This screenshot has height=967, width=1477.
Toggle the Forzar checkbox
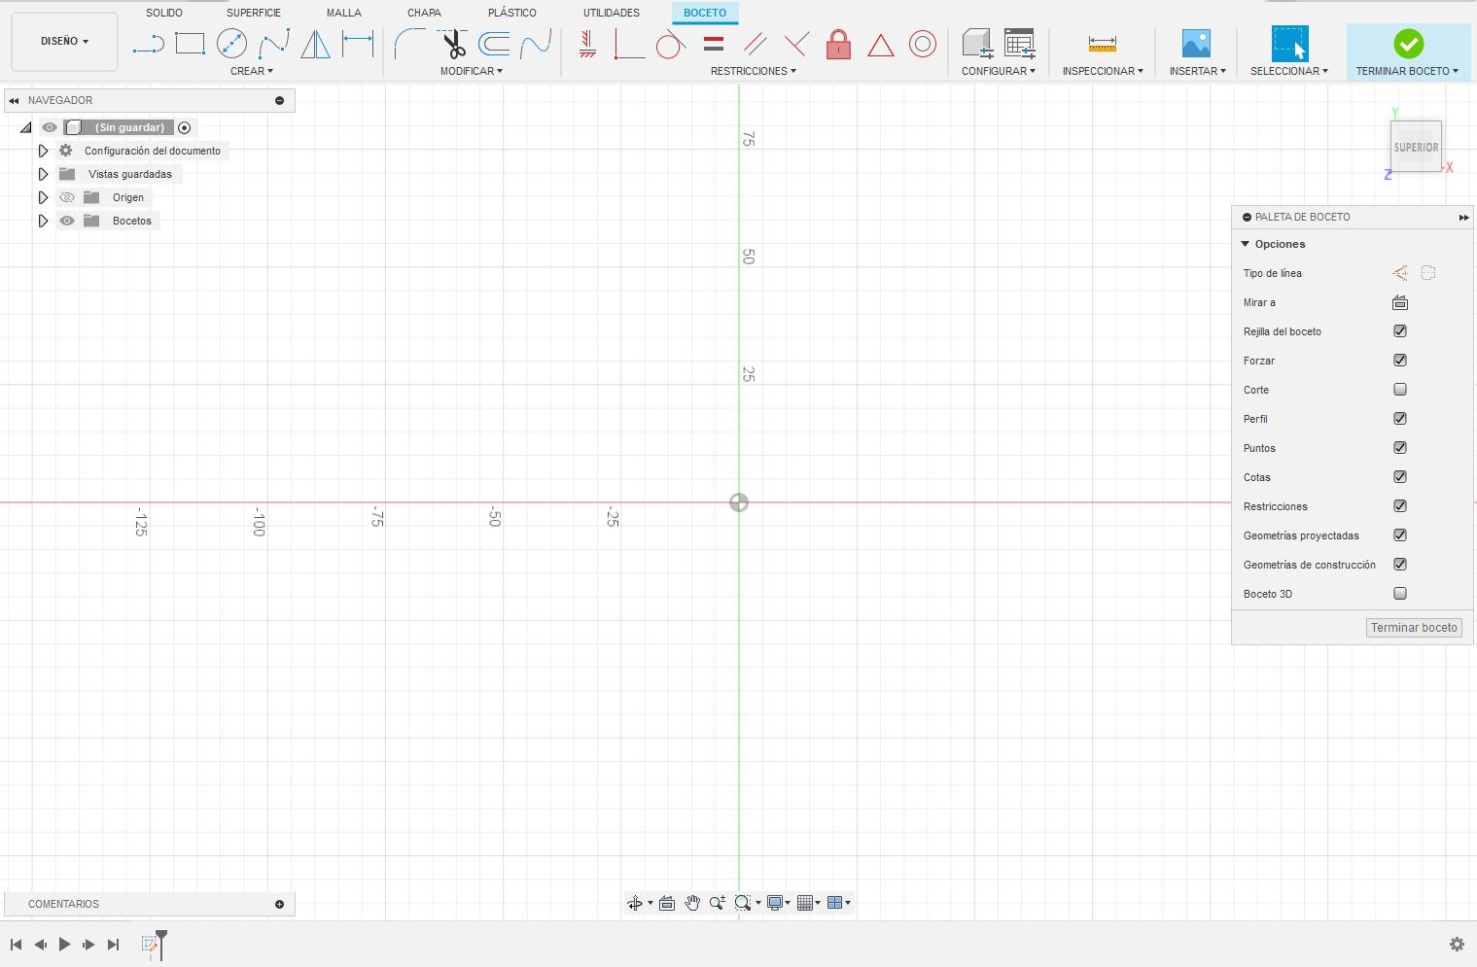1400,361
